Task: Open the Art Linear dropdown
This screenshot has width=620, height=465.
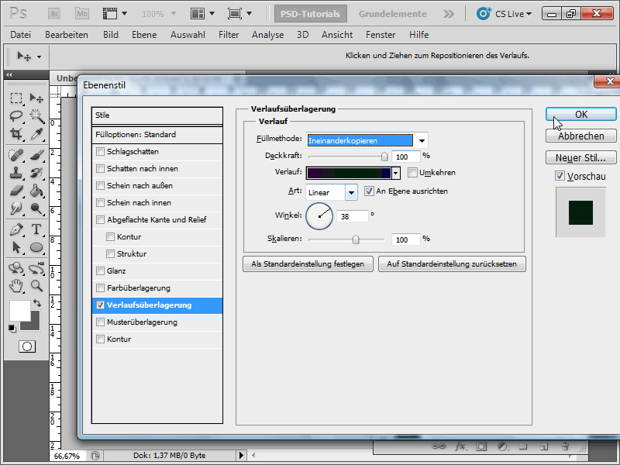Action: (x=351, y=192)
